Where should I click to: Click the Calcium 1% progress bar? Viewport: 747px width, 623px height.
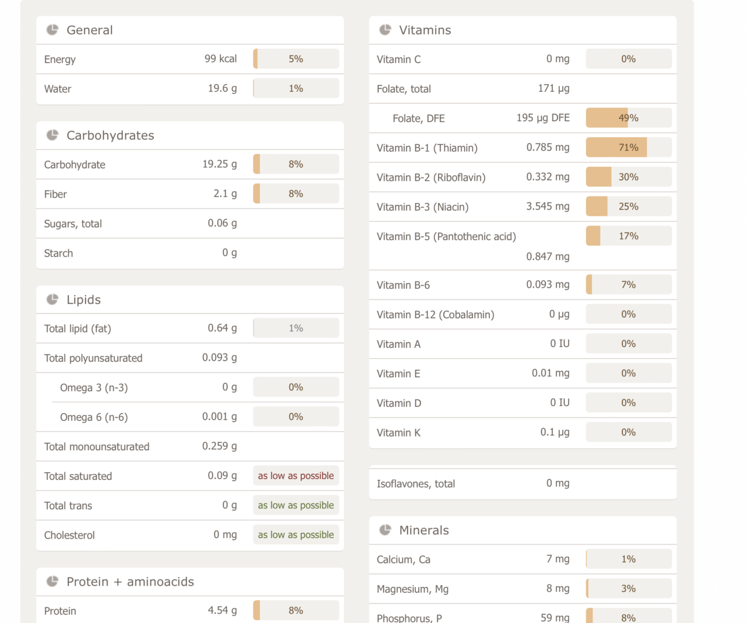point(628,559)
